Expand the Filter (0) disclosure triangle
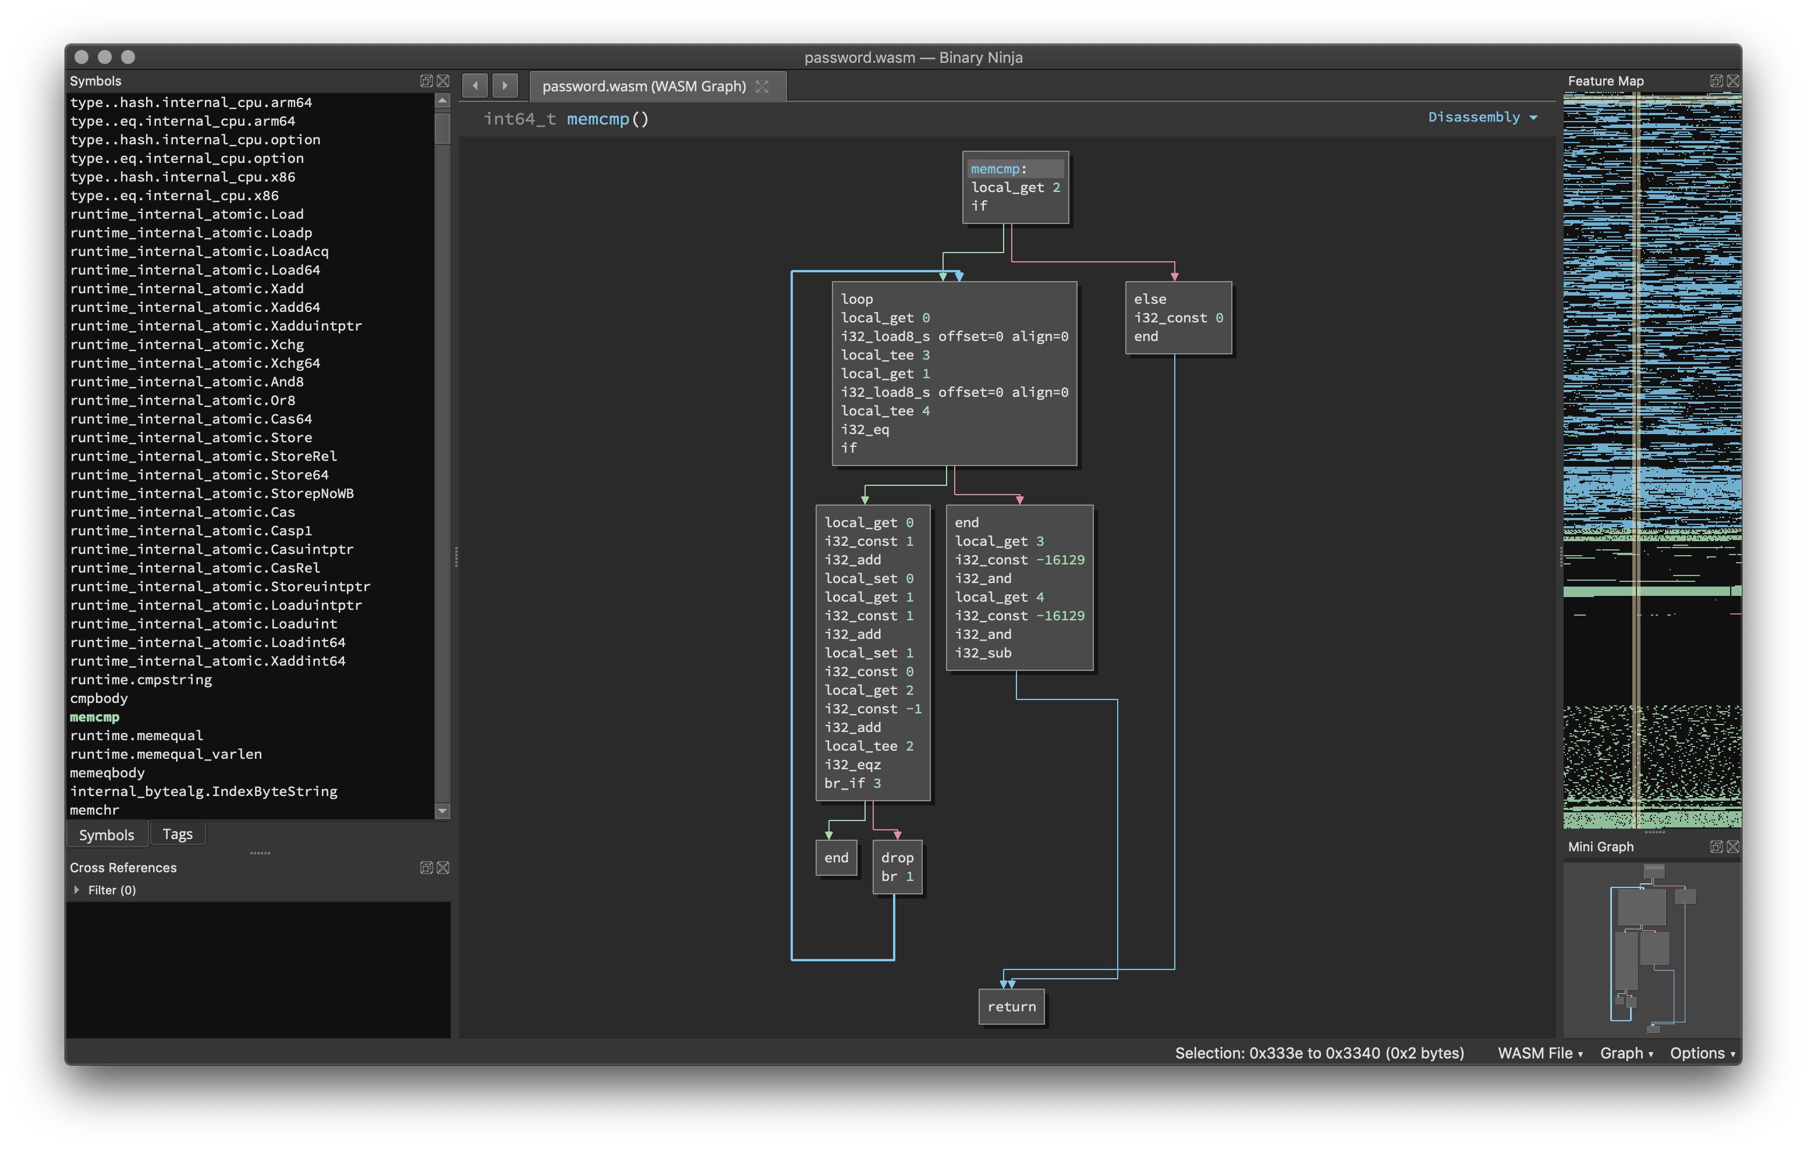 pos(76,890)
